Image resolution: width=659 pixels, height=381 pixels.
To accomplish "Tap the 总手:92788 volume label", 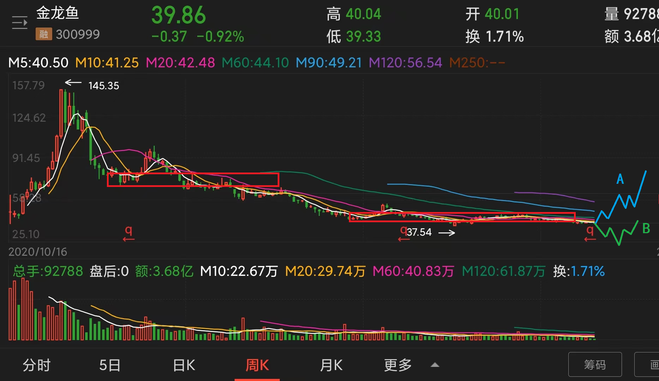I will tap(48, 271).
